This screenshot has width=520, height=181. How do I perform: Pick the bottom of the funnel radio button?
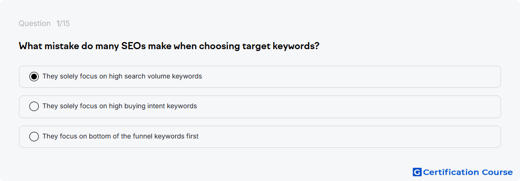tap(34, 136)
